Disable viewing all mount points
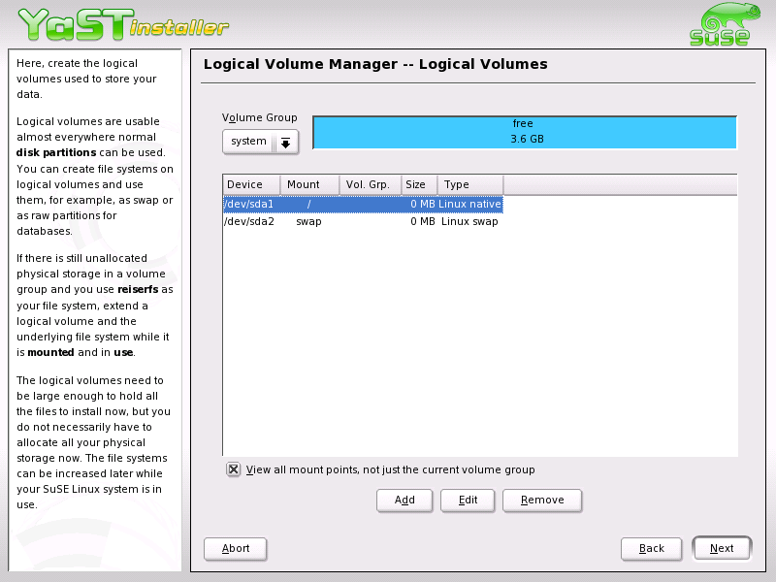776x582 pixels. coord(233,469)
